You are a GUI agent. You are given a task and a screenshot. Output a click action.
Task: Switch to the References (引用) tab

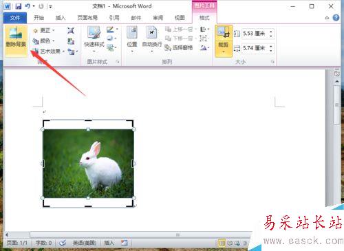pyautogui.click(x=114, y=18)
